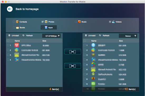145x96 pixels.
Task: Click the Size column header in Nexus panel
Action: pos(121,41)
